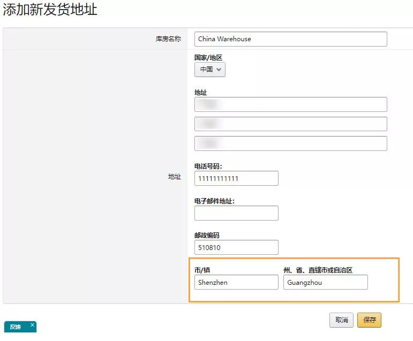The height and width of the screenshot is (341, 413).
Task: Click the 电话号码 phone number field
Action: tap(236, 178)
